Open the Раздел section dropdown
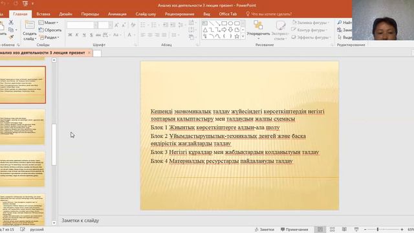Image resolution: width=414 pixels, height=233 pixels. click(49, 38)
